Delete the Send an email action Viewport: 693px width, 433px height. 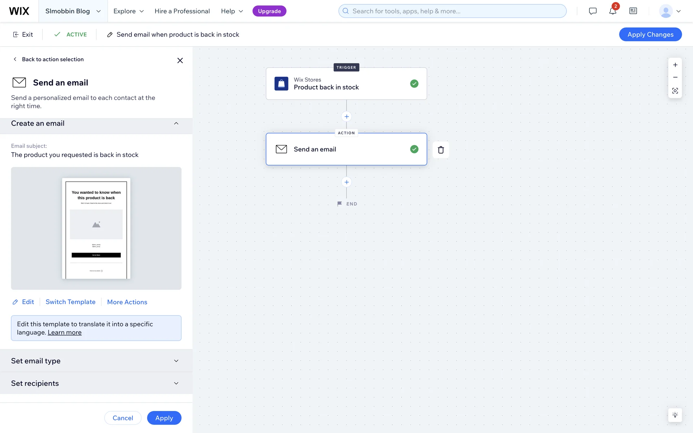click(441, 150)
